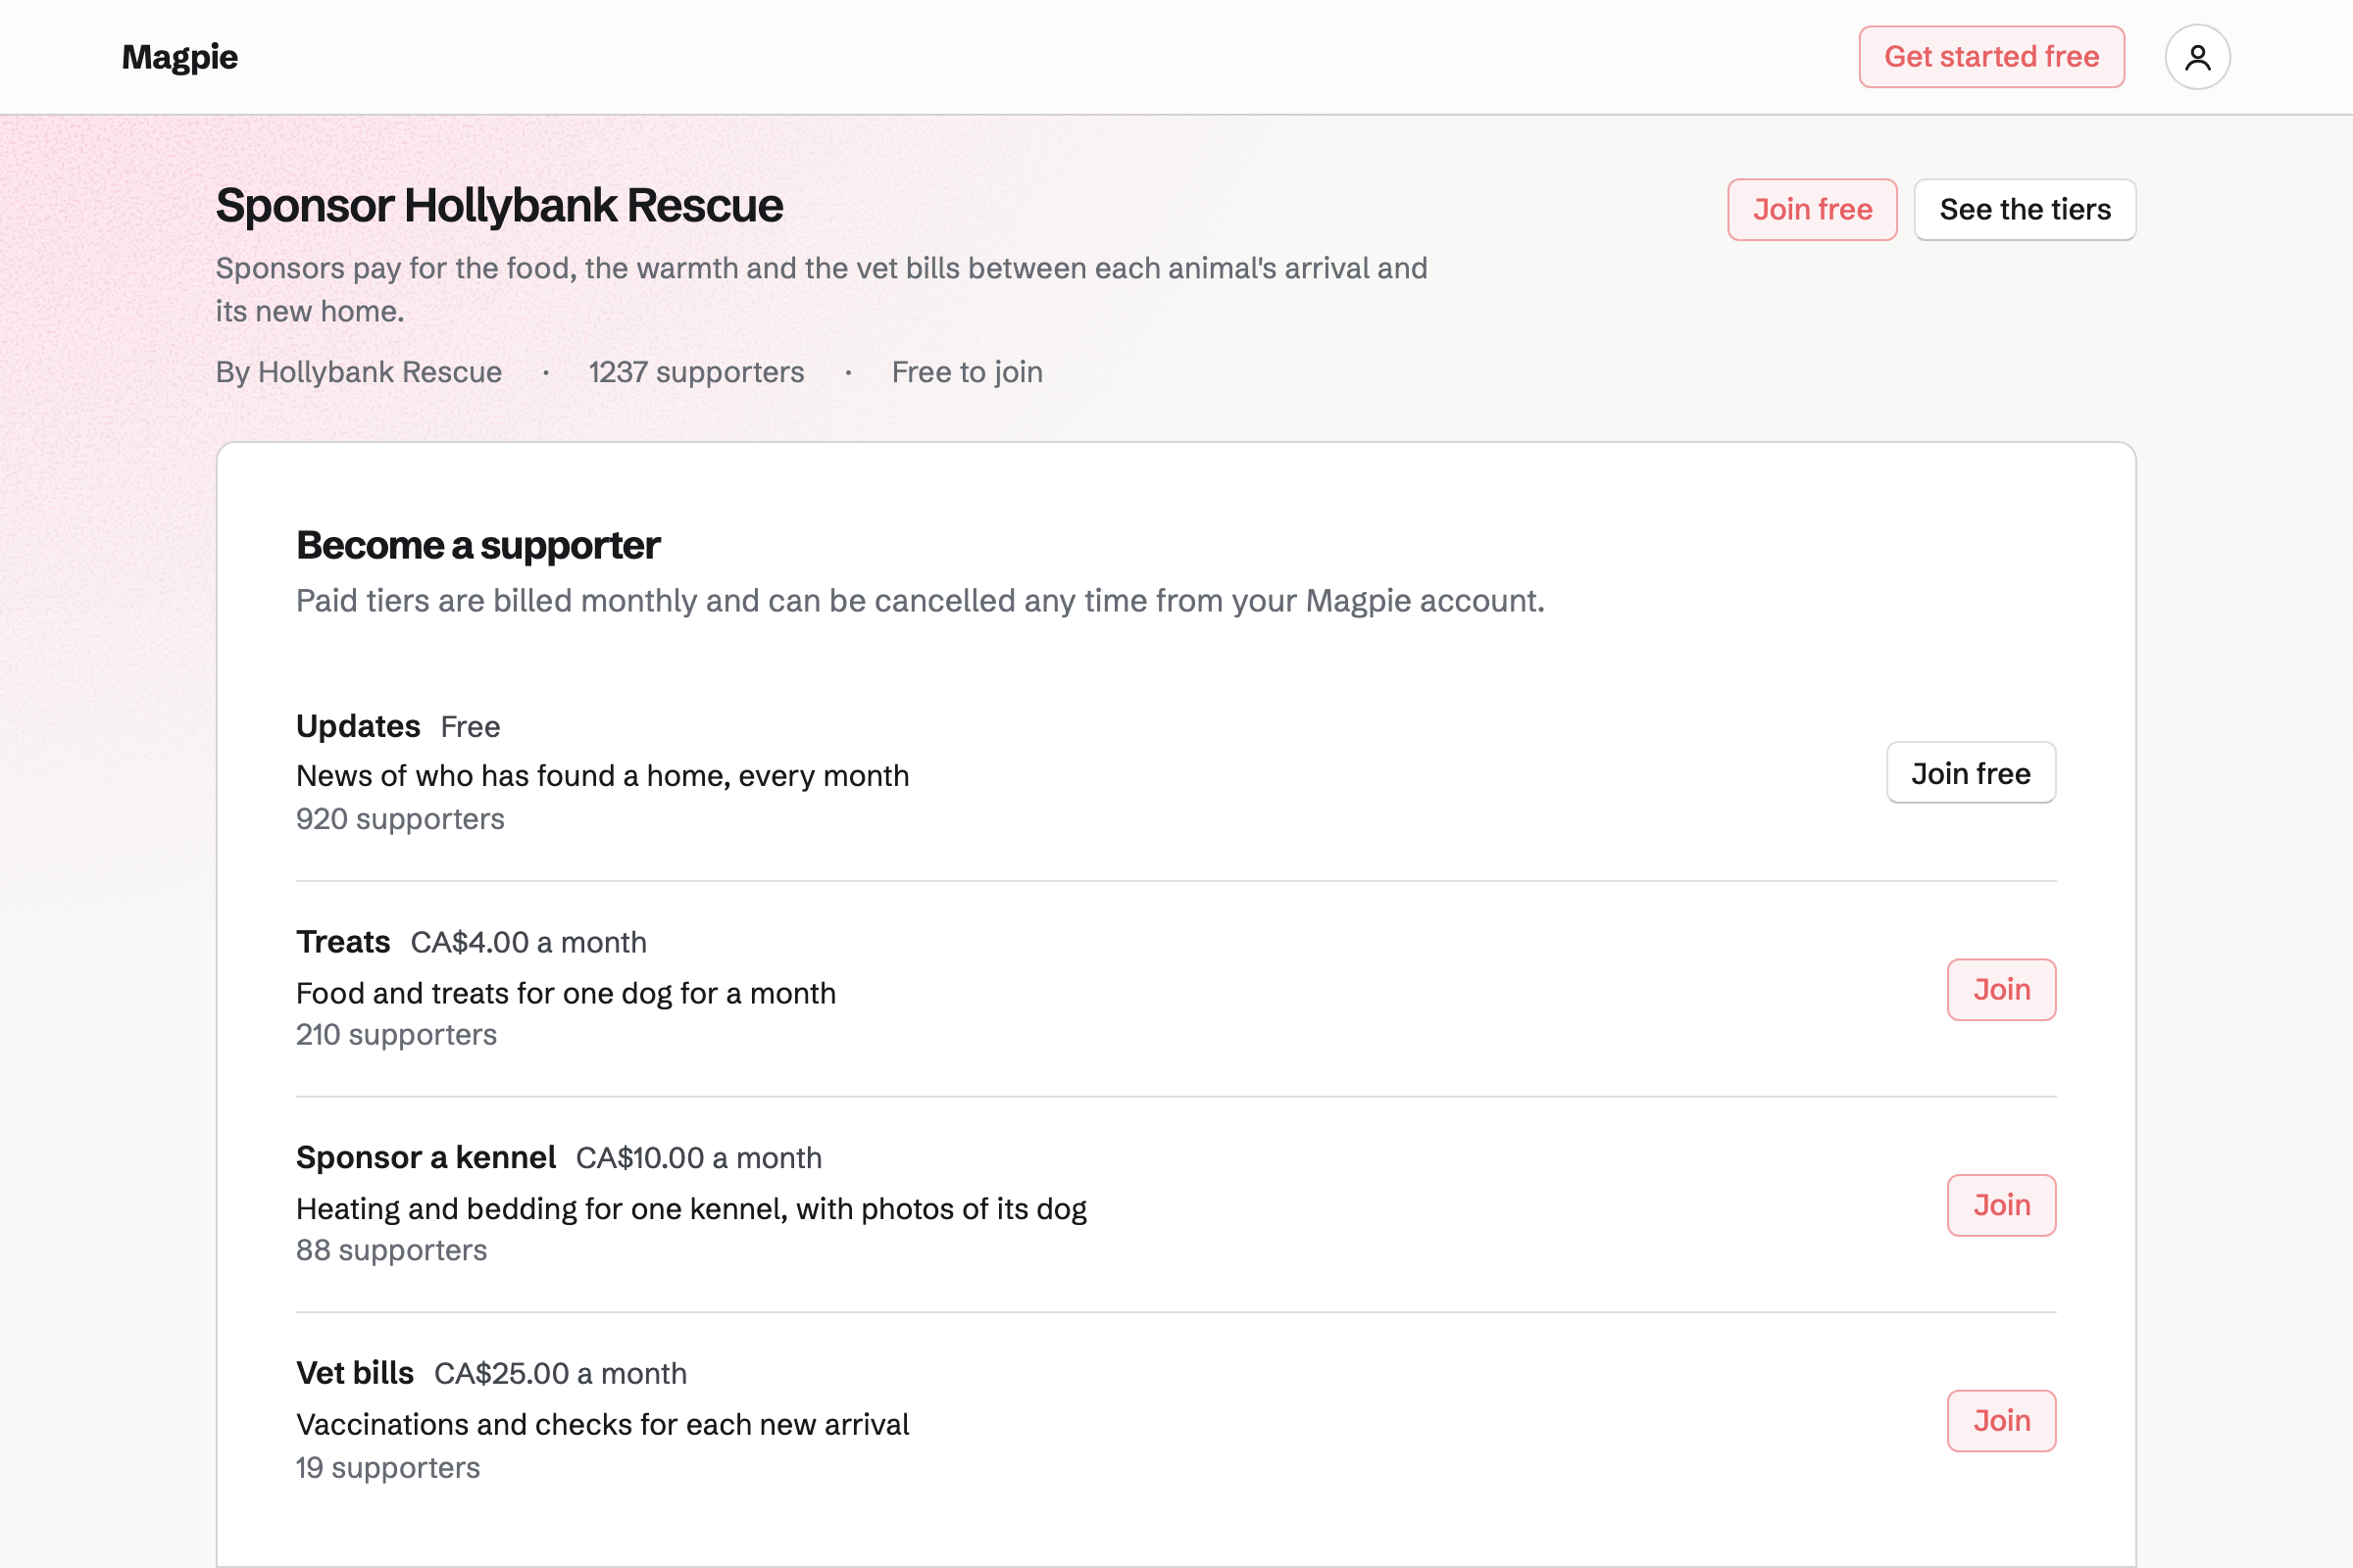The height and width of the screenshot is (1568, 2353).
Task: Click 'Vaccinations and checks for each new arrival'
Action: click(x=602, y=1425)
